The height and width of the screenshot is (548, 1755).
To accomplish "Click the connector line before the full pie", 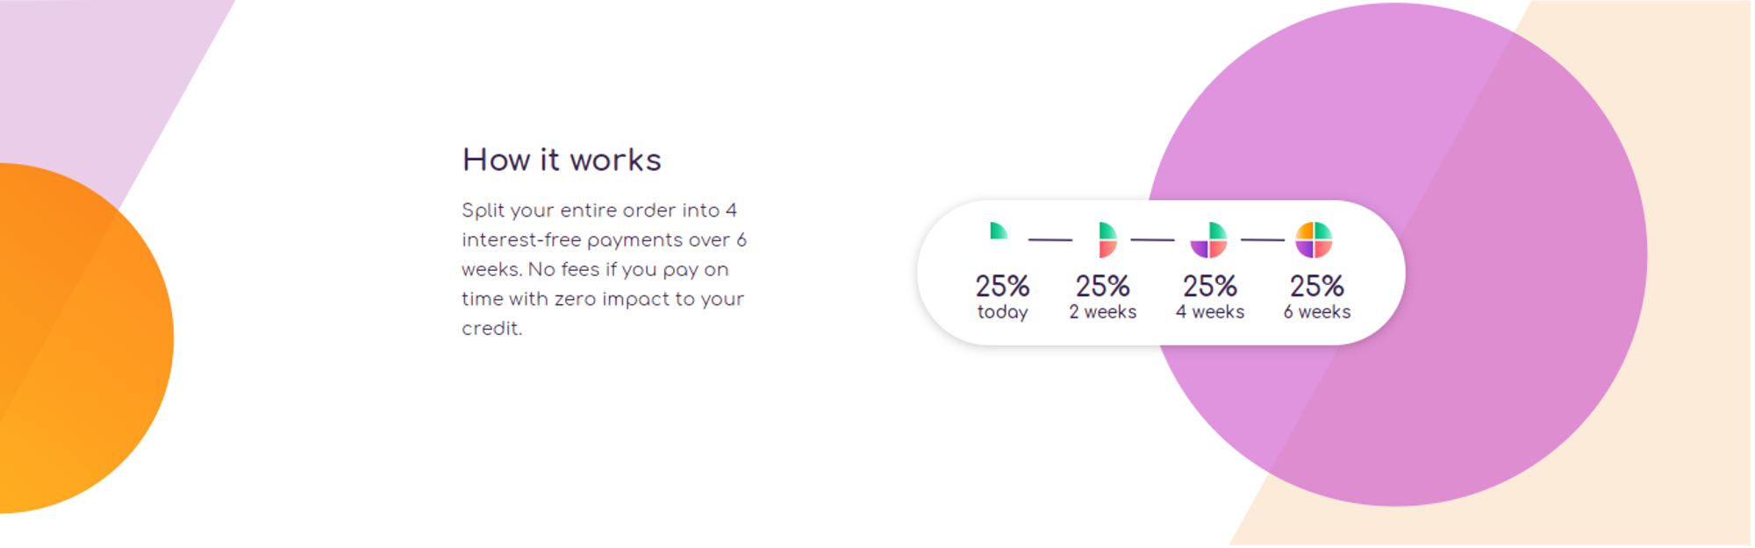I will click(1262, 239).
